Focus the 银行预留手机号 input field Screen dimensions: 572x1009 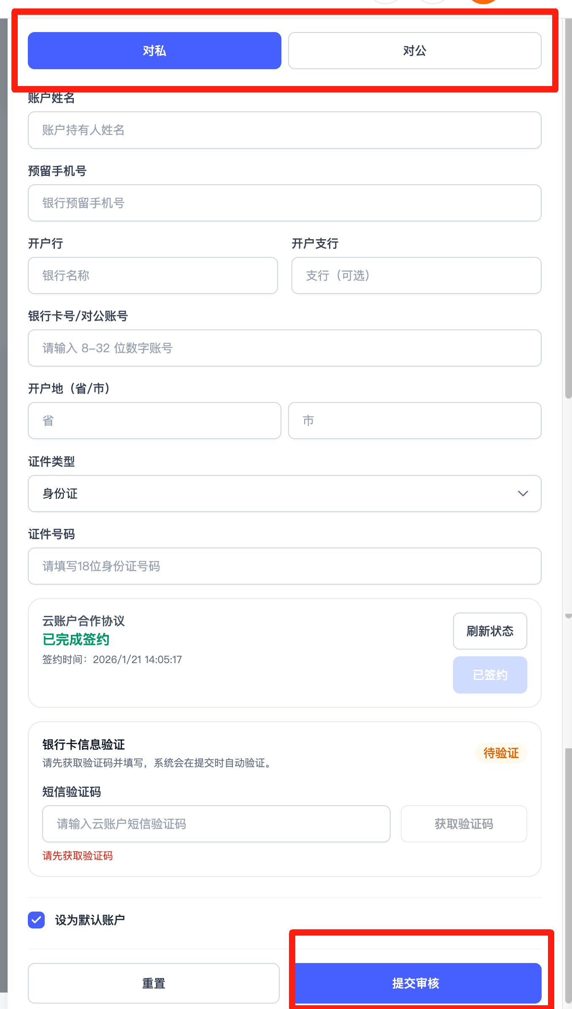(285, 203)
